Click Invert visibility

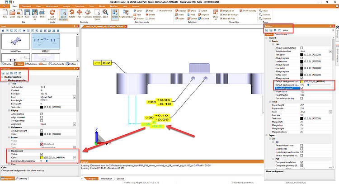(x=248, y=11)
